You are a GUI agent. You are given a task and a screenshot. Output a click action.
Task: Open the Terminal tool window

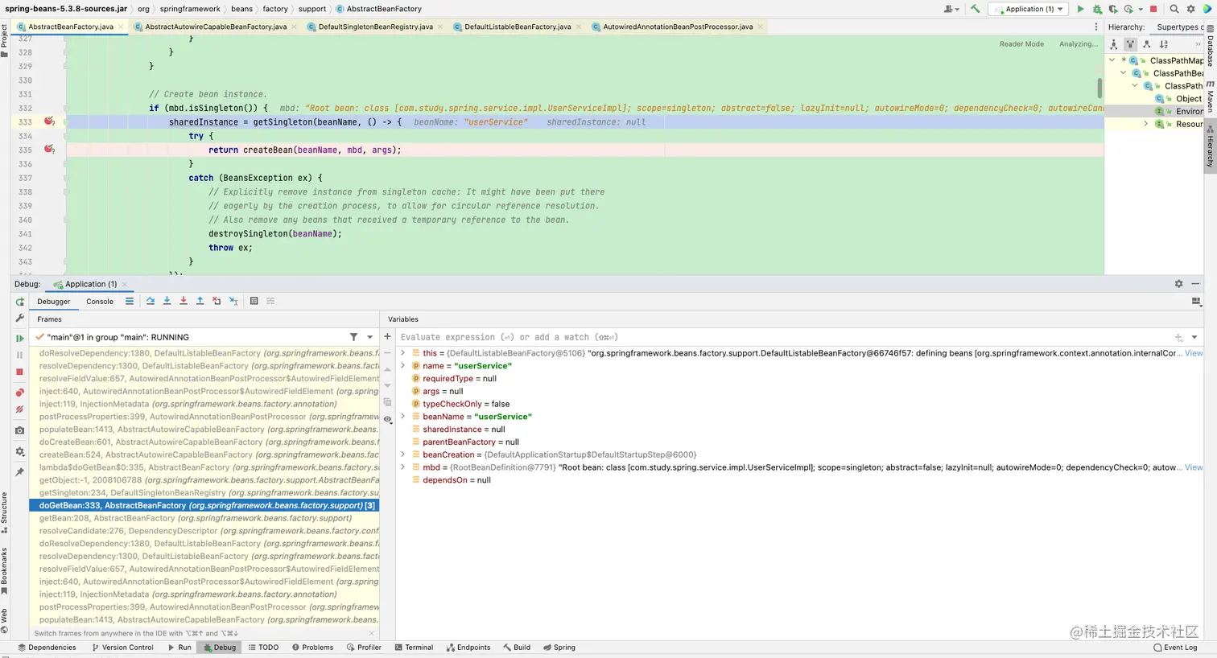(x=414, y=648)
